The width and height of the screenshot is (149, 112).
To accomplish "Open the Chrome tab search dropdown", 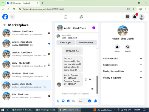I will click(3, 3).
